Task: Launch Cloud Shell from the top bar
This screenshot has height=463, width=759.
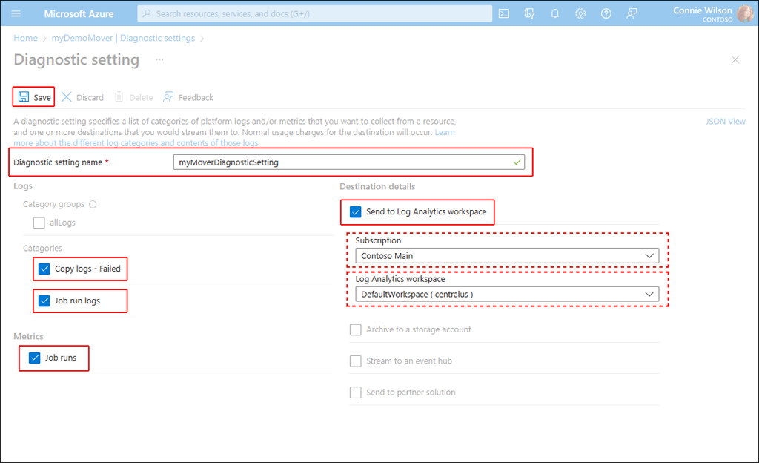Action: click(x=504, y=13)
